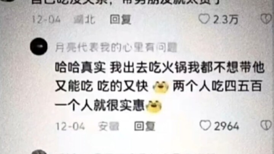Image resolution: width=274 pixels, height=154 pixels.
Task: Like the comment with 2.3万 likes
Action: 204,19
